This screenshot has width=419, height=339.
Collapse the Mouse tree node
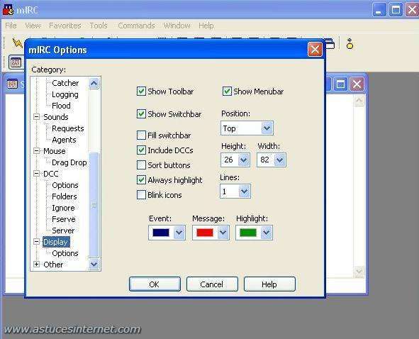tap(37, 151)
